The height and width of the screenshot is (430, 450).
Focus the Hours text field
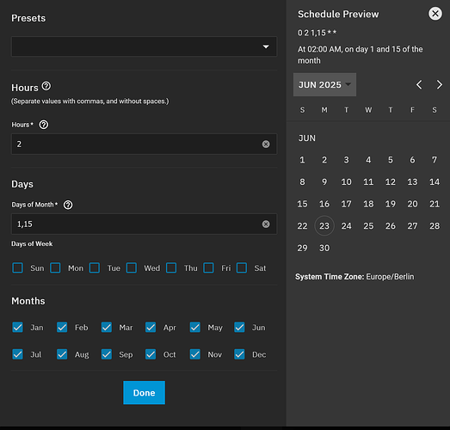[138, 144]
